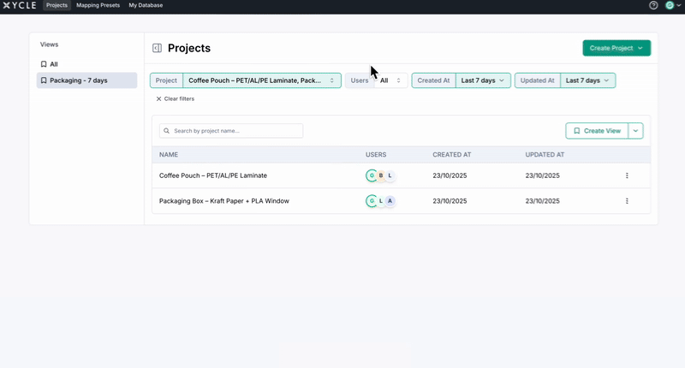685x368 pixels.
Task: Click user avatar A on Packaging Box row
Action: click(x=390, y=201)
